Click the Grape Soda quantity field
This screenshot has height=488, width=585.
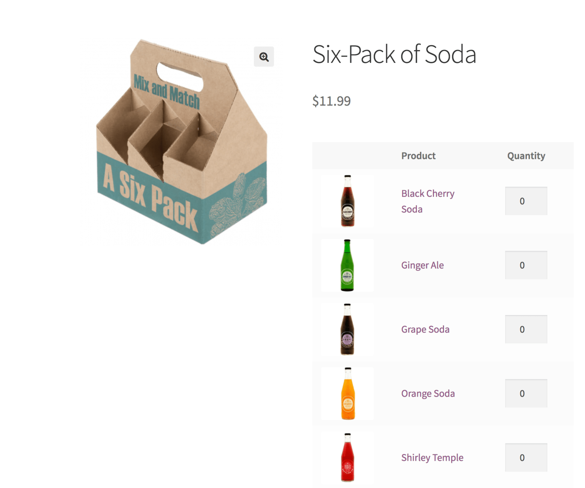(526, 329)
